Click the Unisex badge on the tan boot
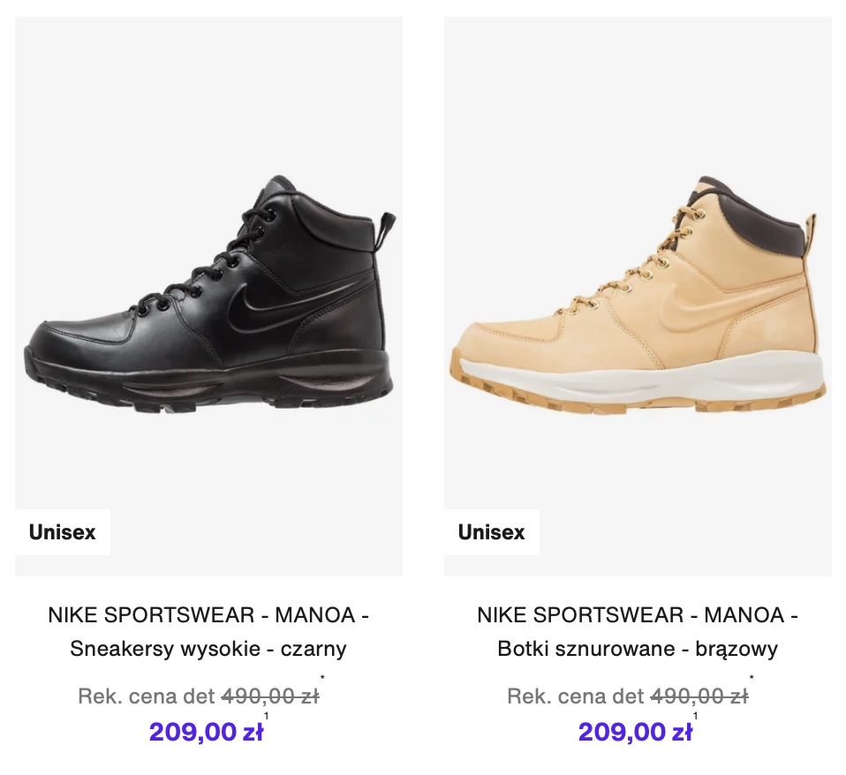The width and height of the screenshot is (846, 775). [492, 532]
